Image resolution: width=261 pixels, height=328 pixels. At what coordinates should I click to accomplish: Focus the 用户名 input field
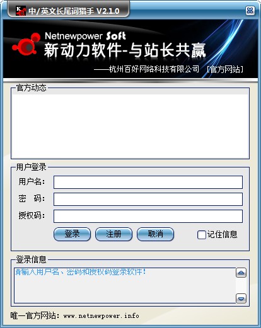click(x=148, y=182)
